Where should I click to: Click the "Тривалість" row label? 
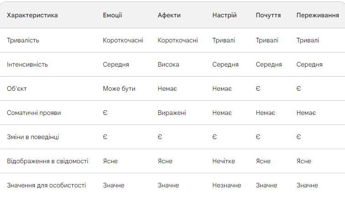tap(23, 40)
